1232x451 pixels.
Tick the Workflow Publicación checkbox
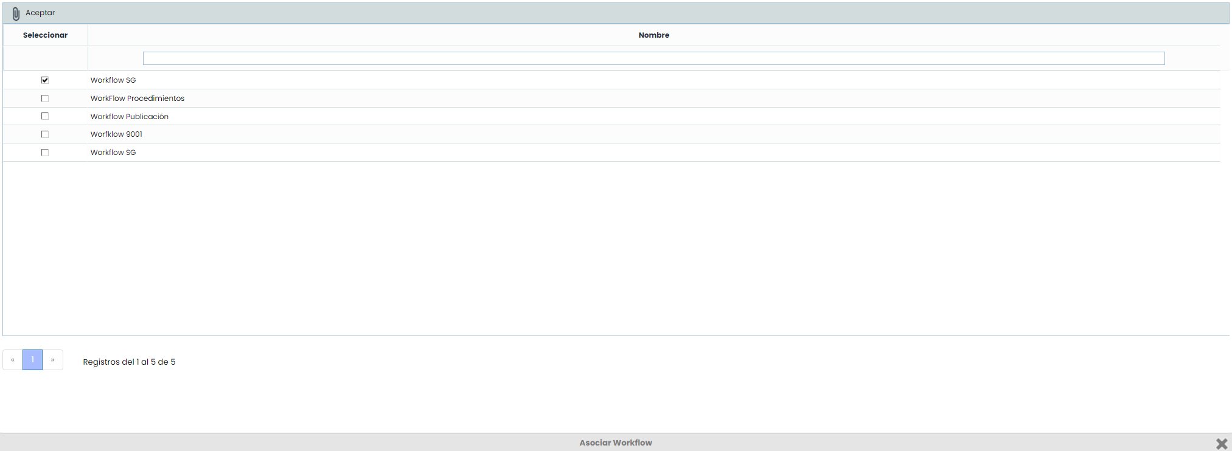pos(45,116)
